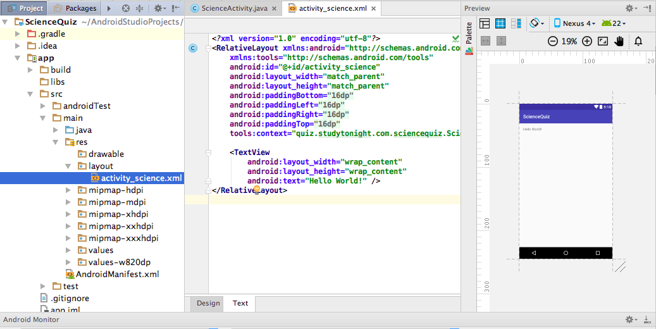Expand the mipmap-hdpi folder

click(68, 190)
